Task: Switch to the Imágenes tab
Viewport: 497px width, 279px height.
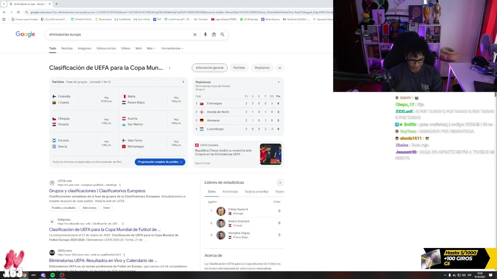Action: pos(84,48)
